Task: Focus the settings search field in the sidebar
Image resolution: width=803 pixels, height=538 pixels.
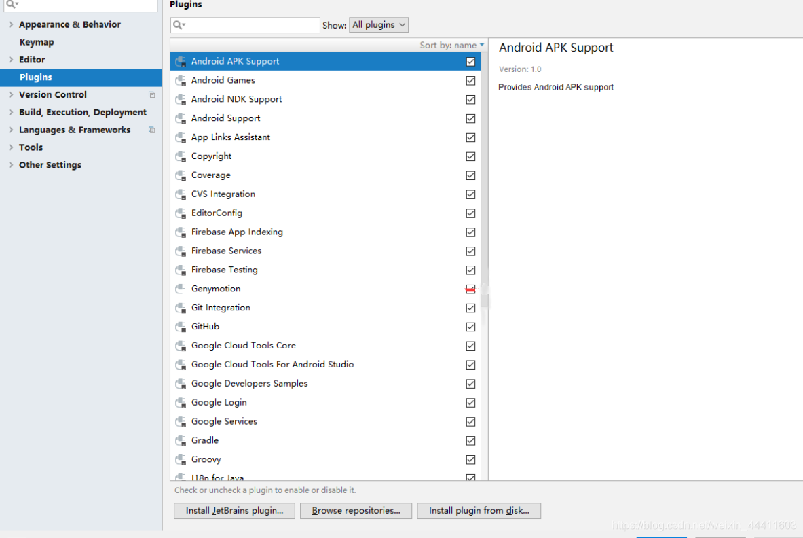Action: 79,5
